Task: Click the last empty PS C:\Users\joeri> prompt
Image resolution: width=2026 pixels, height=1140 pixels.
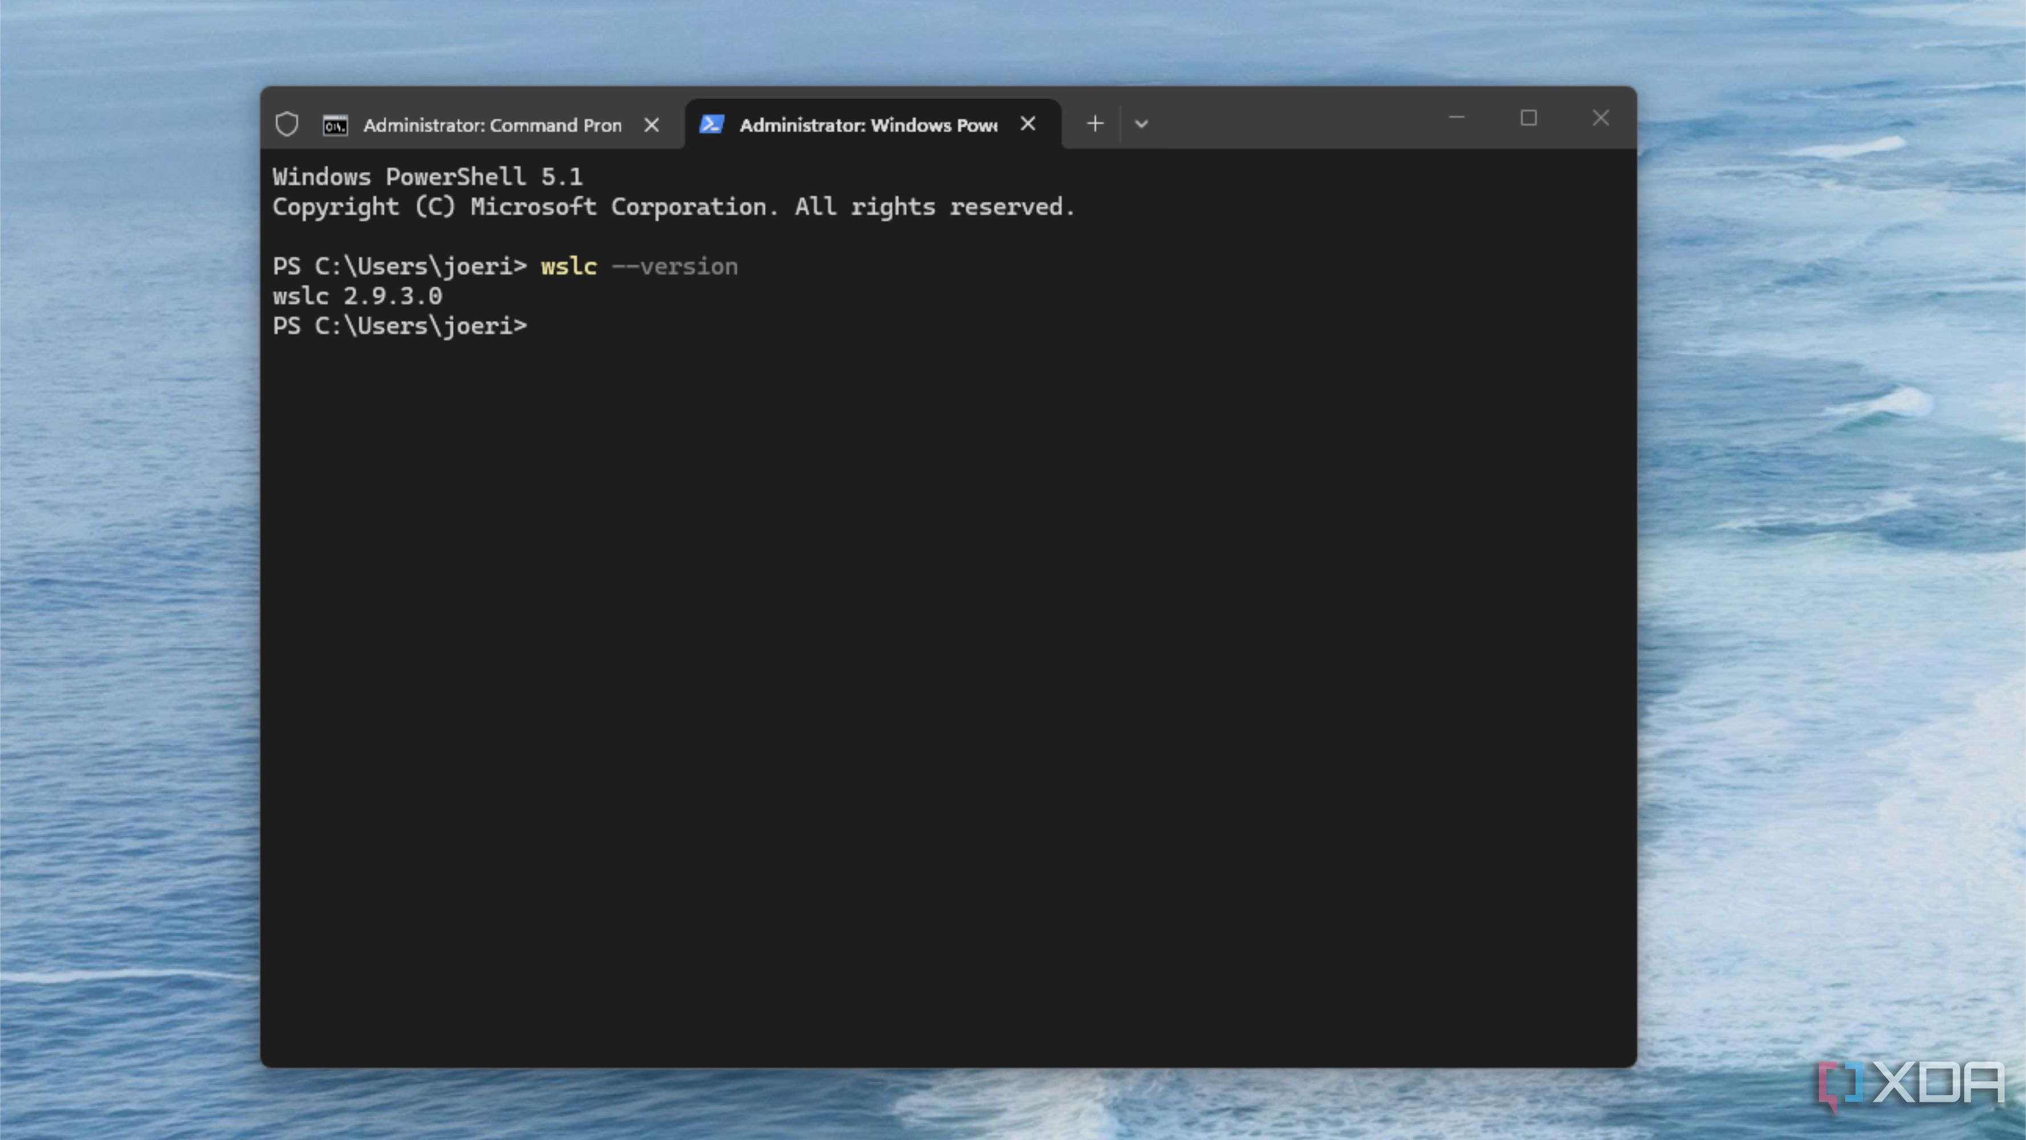Action: point(400,326)
